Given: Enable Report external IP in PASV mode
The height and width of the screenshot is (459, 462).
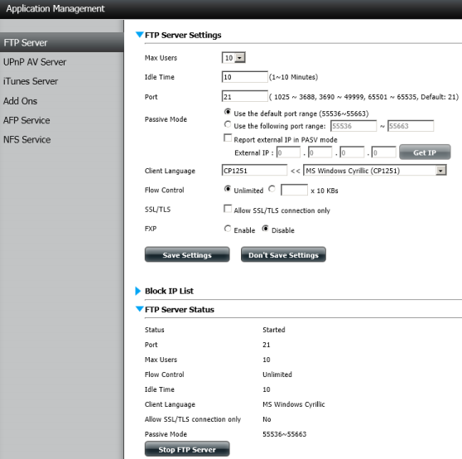Looking at the screenshot, I should tap(228, 138).
